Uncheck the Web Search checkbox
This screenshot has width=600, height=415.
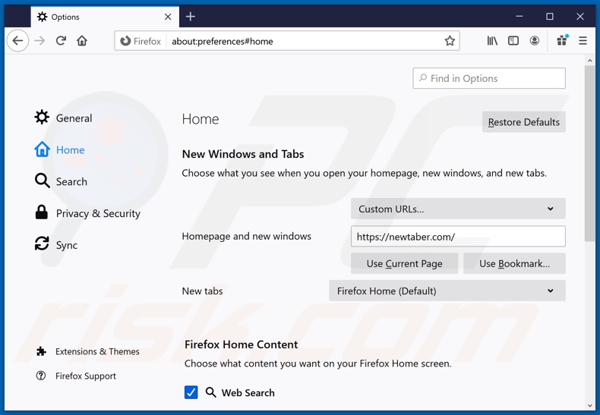coord(191,392)
